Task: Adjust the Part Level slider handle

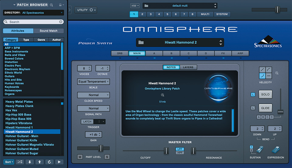Action: pos(101,148)
